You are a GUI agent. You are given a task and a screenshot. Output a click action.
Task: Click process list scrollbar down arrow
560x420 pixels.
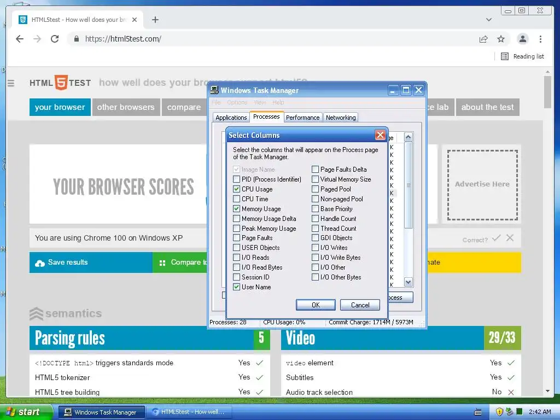click(408, 282)
